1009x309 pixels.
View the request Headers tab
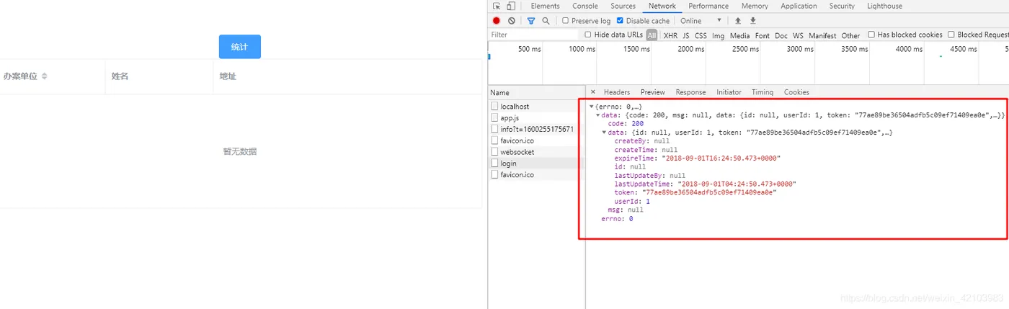coord(617,92)
